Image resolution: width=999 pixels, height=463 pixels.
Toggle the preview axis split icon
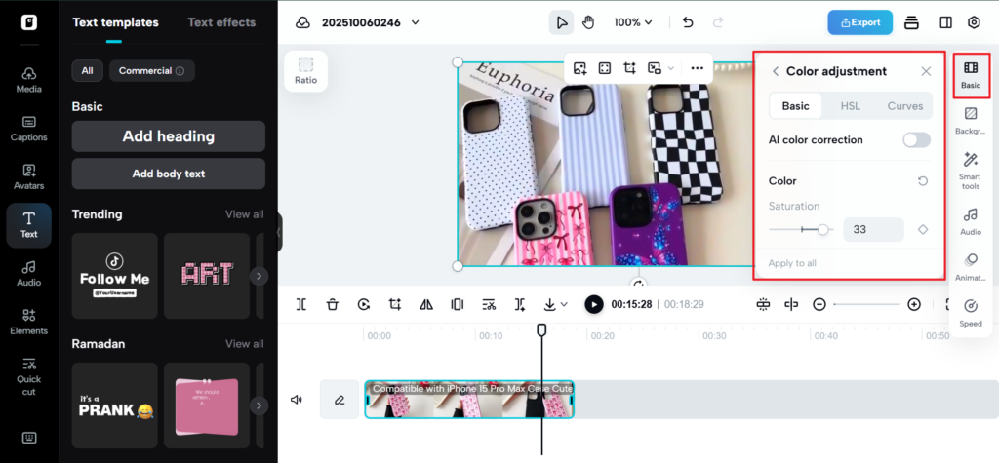pyautogui.click(x=791, y=304)
